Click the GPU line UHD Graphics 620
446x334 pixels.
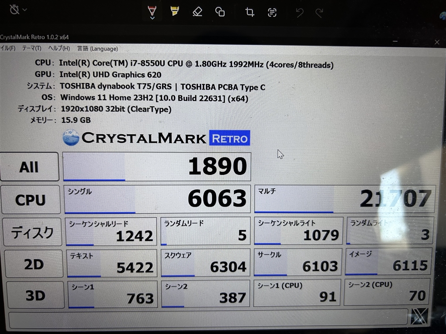(x=110, y=75)
